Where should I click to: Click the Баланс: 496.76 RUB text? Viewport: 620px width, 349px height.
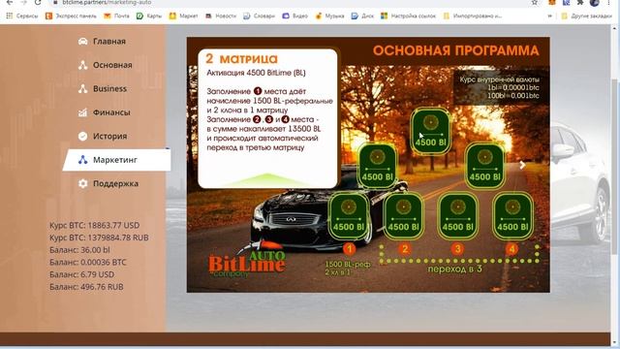point(86,287)
